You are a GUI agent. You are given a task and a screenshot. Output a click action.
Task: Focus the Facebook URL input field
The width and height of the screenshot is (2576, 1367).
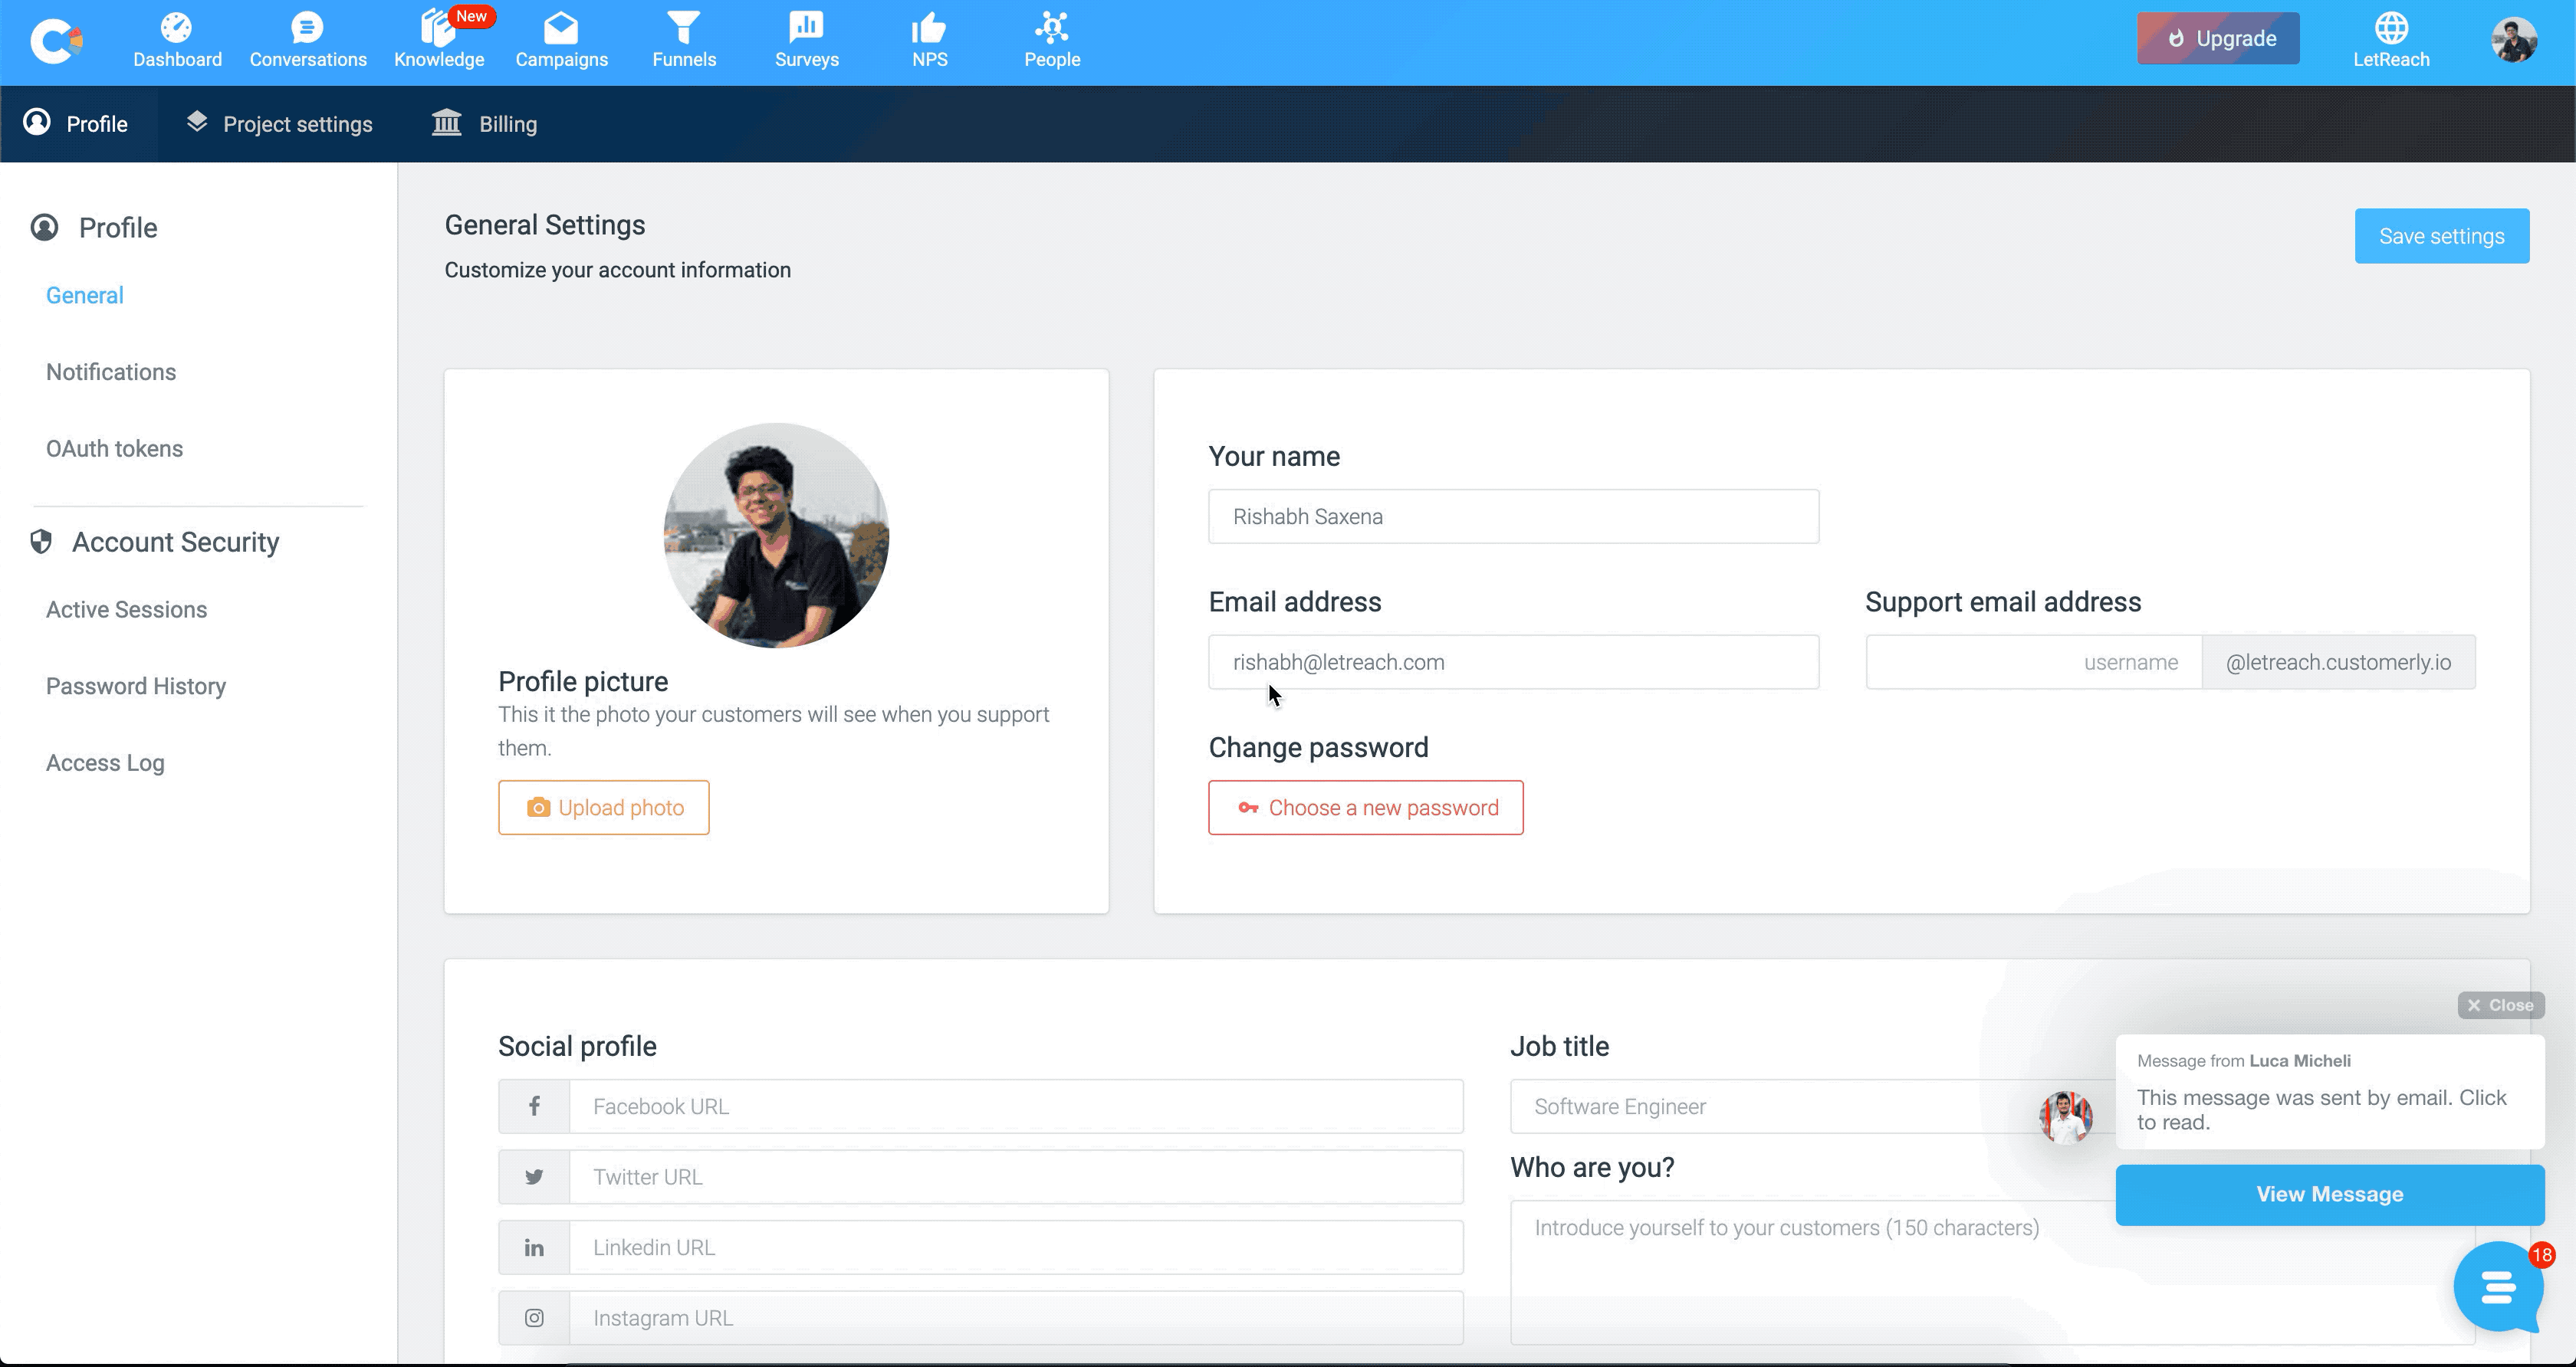[1015, 1106]
